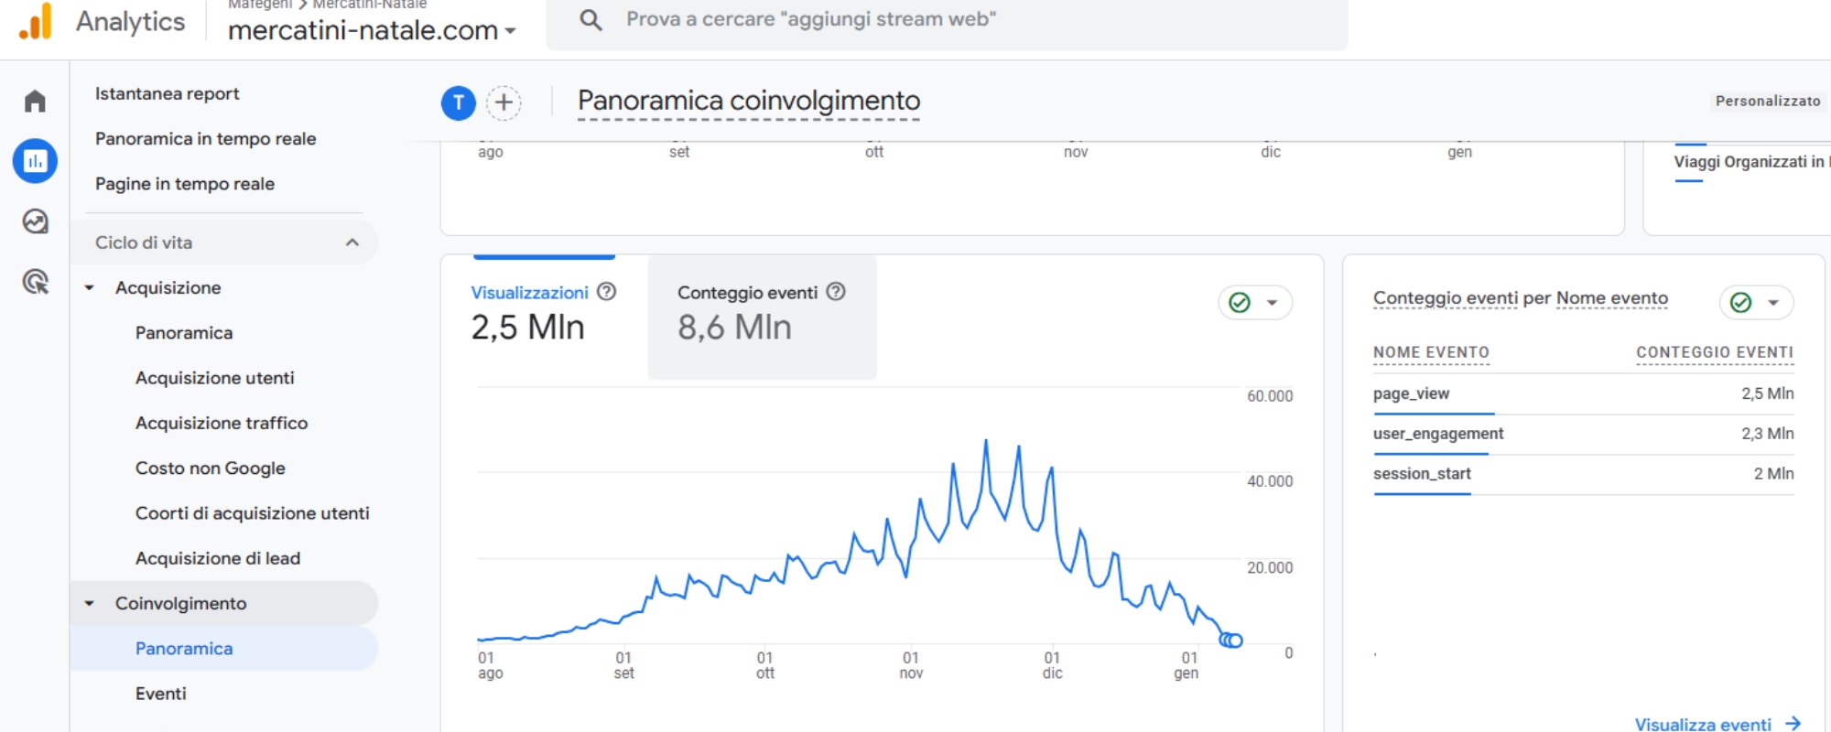Open the mercatini-natale.com property selector
Image resolution: width=1831 pixels, height=732 pixels.
tap(372, 30)
